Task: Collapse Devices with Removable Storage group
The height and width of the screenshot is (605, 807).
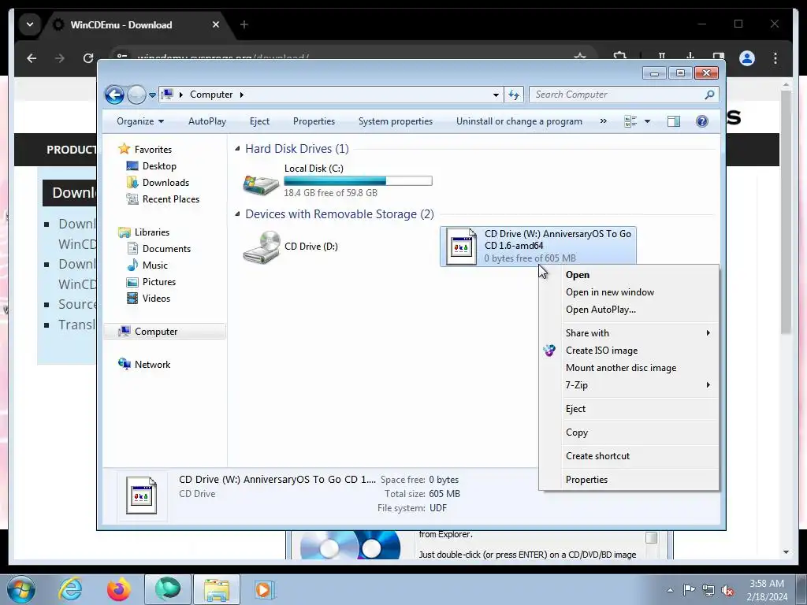Action: click(237, 214)
